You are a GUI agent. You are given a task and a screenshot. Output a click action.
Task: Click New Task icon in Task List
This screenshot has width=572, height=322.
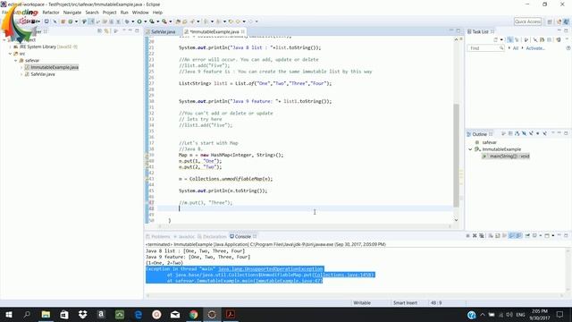pyautogui.click(x=496, y=39)
